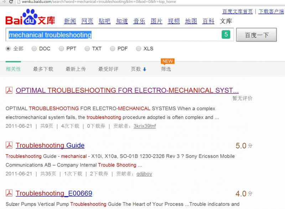The width and height of the screenshot is (285, 209).
Task: Click the green 5 badge in search box
Action: [226, 34]
